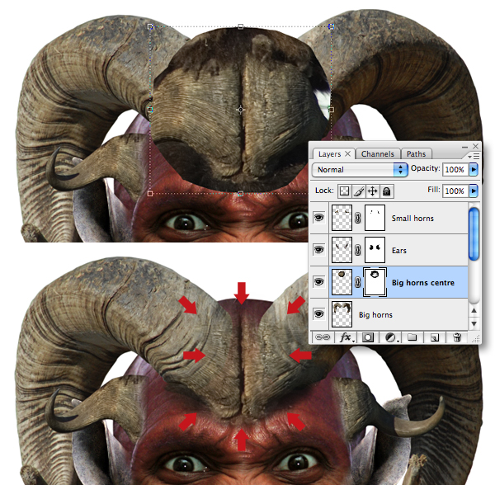Click the layers scroll up arrow
Viewport: 495px width, 485px height.
(474, 310)
